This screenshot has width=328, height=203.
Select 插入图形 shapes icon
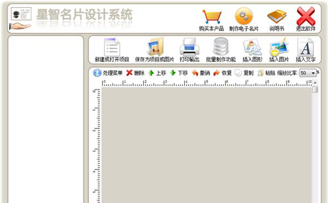click(252, 47)
